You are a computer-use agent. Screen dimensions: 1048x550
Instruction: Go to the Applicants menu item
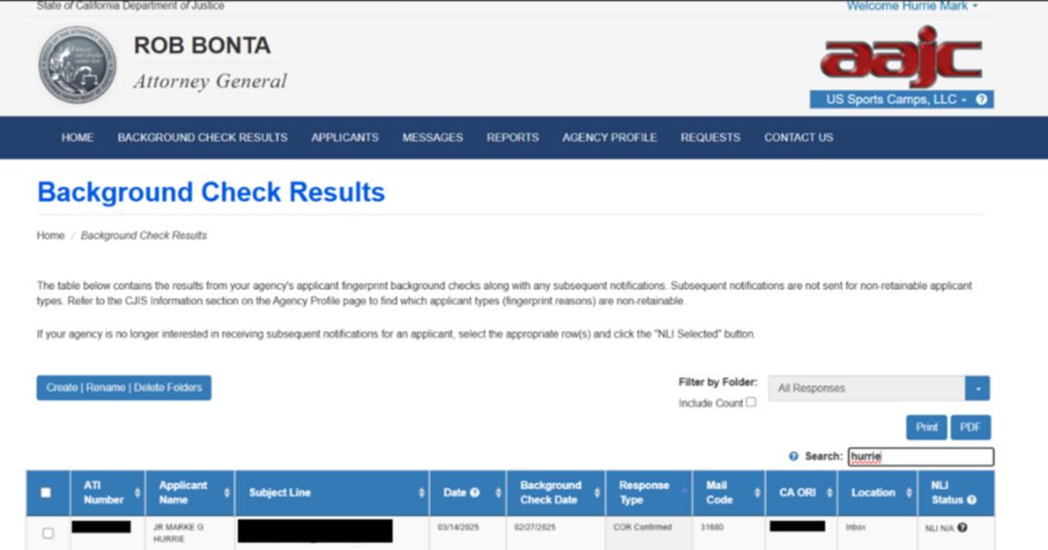[345, 138]
